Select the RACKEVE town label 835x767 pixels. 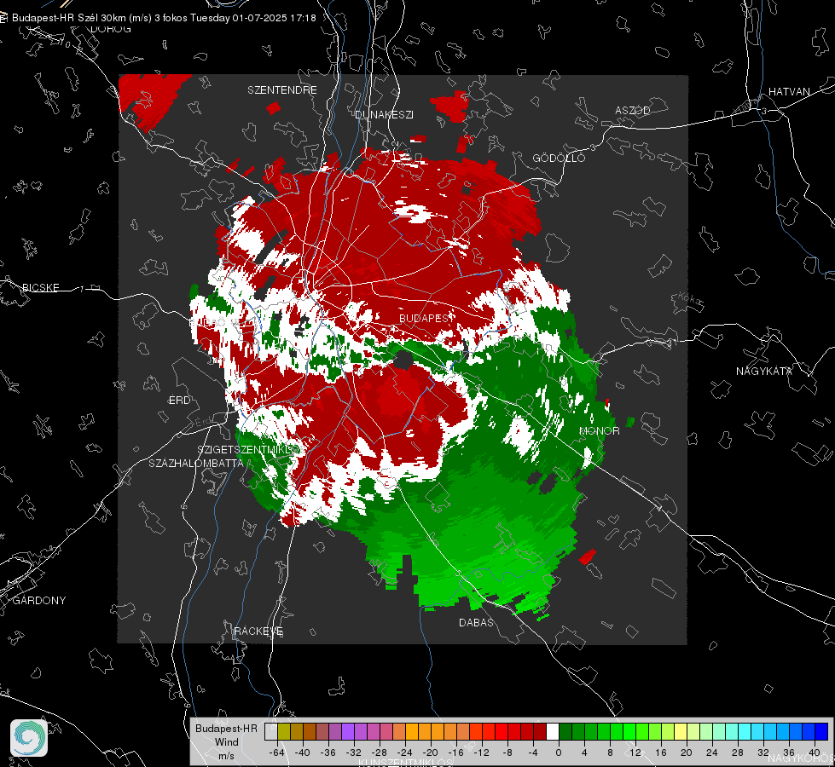[258, 631]
